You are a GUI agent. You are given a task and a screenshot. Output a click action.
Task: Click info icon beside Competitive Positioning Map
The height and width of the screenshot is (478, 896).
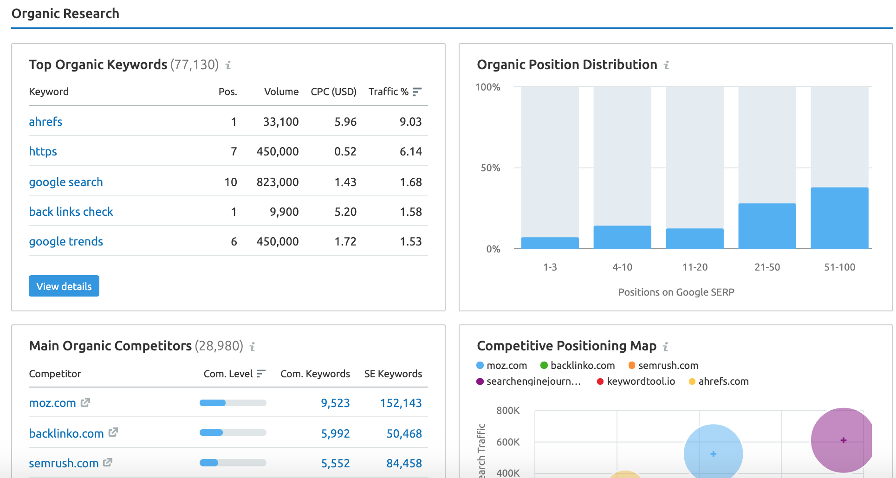point(665,347)
